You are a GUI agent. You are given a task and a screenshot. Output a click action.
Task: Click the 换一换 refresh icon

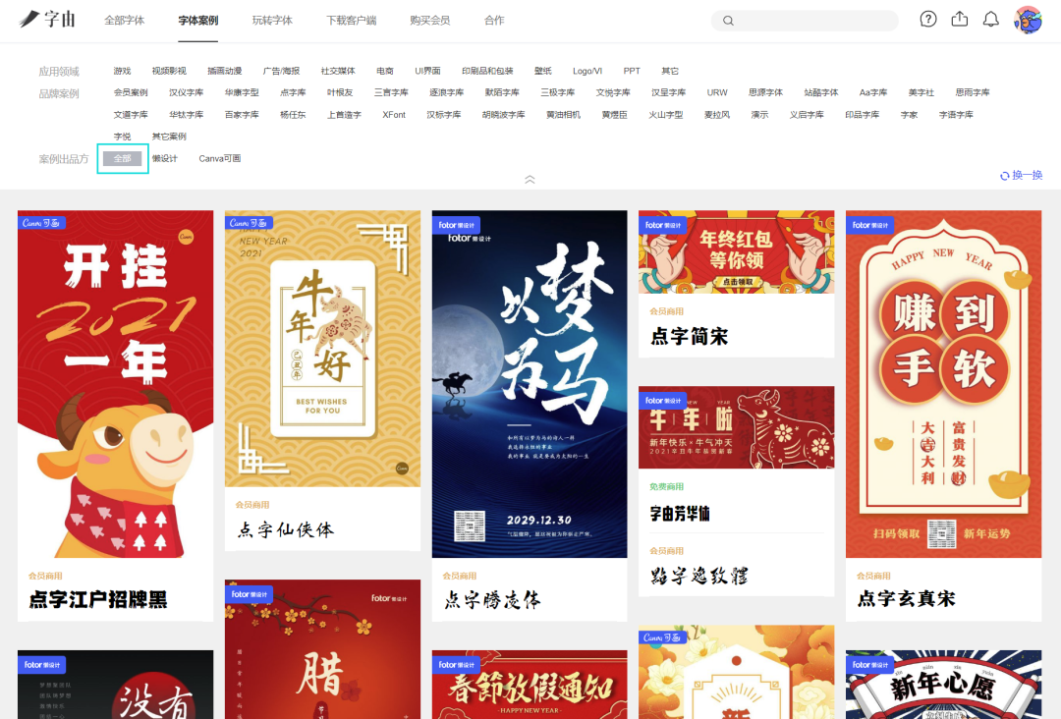coord(1004,176)
